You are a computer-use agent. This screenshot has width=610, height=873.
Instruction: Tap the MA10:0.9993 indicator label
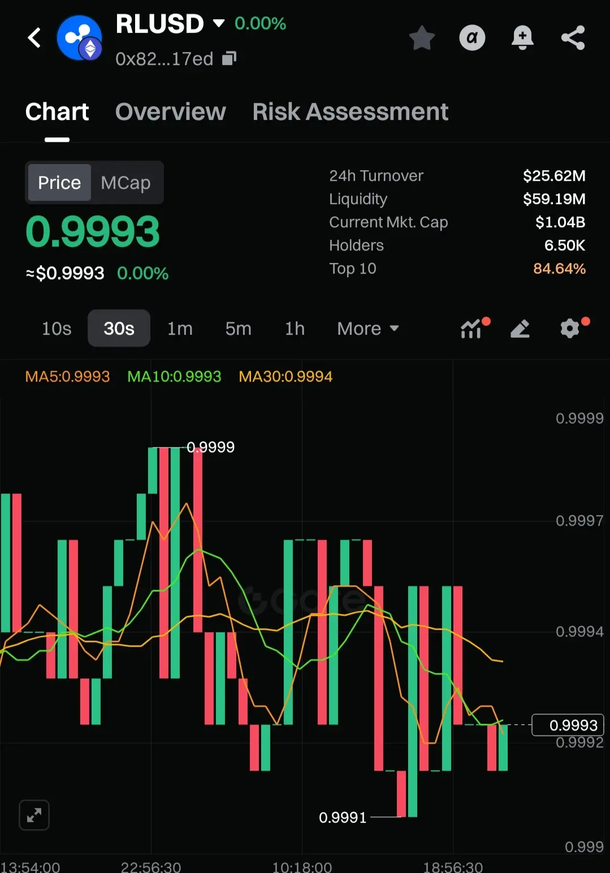pyautogui.click(x=174, y=377)
